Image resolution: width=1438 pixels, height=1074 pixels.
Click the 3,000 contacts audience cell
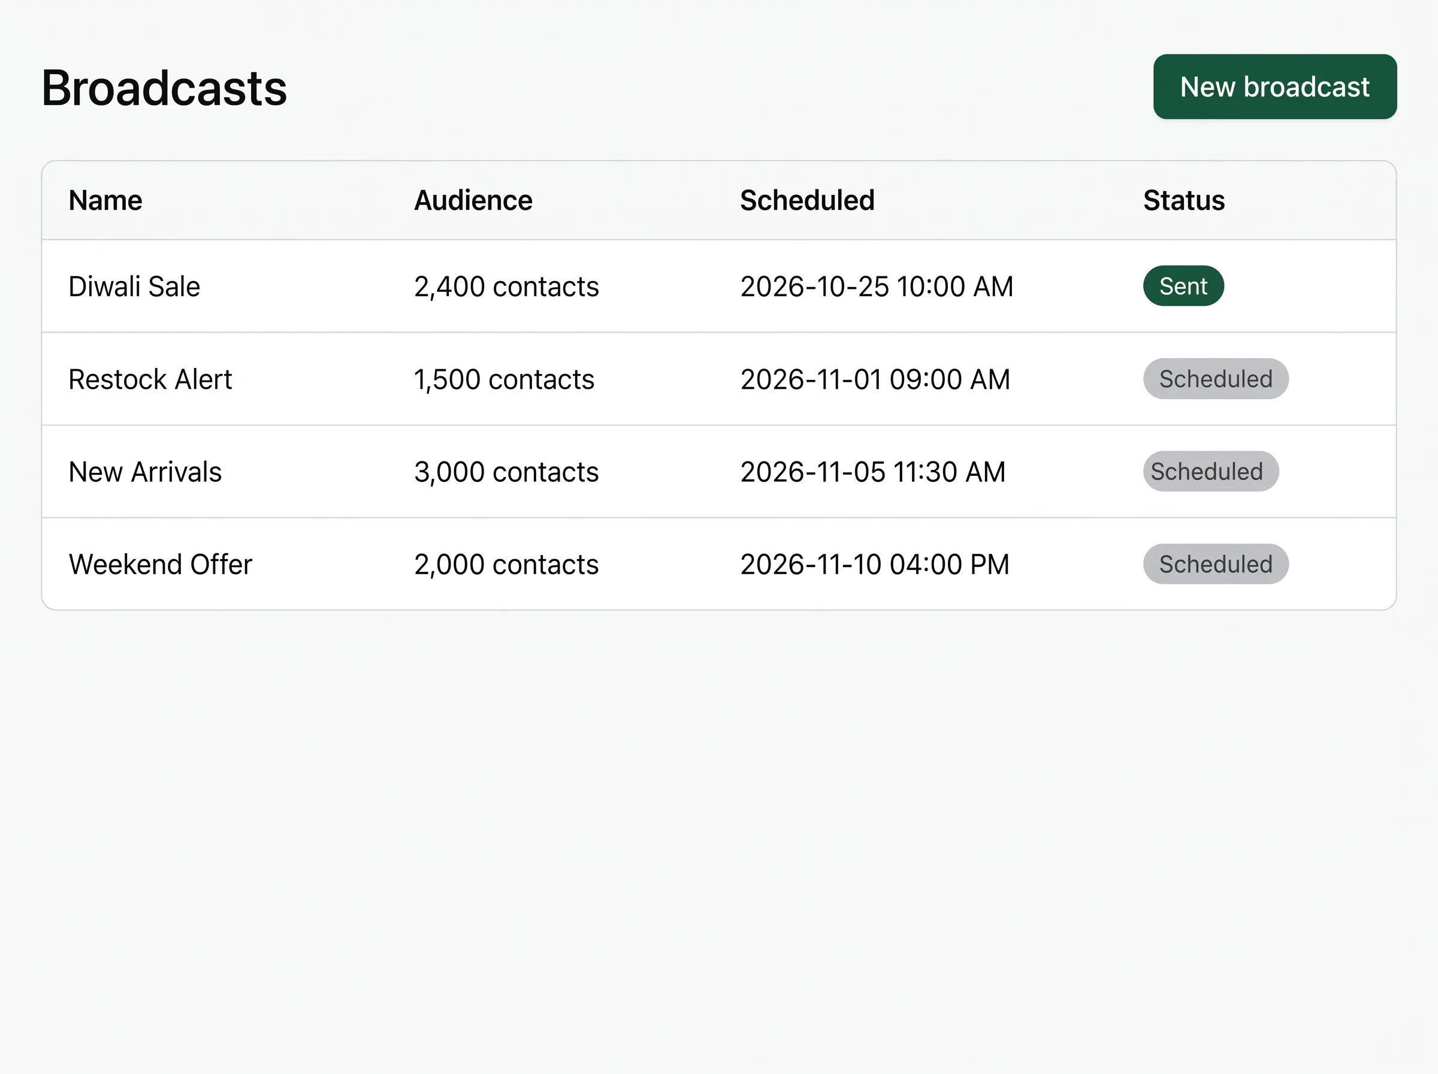click(x=506, y=472)
